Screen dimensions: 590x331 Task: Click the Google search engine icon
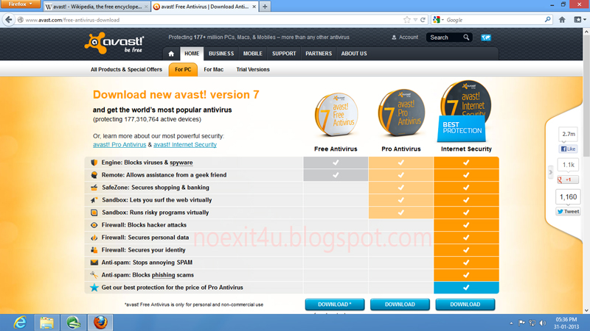pyautogui.click(x=436, y=20)
